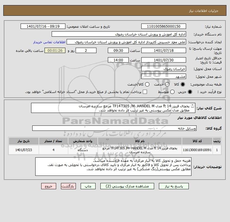Click the ایجاد کننده درخواست field
The width and height of the screenshot is (230, 222).
click(126, 42)
